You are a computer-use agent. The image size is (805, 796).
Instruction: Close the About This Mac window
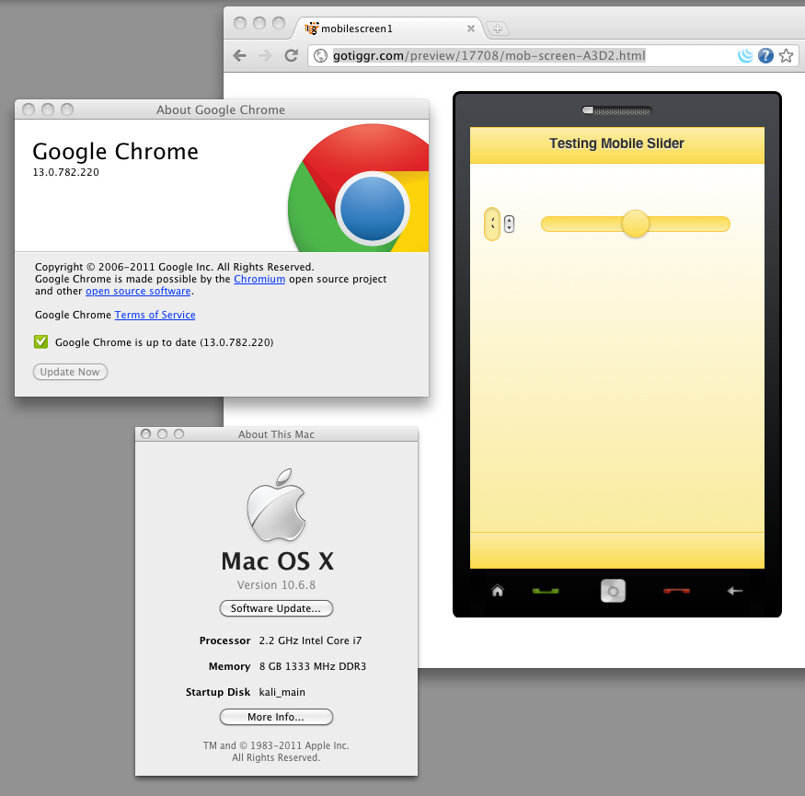coord(145,434)
